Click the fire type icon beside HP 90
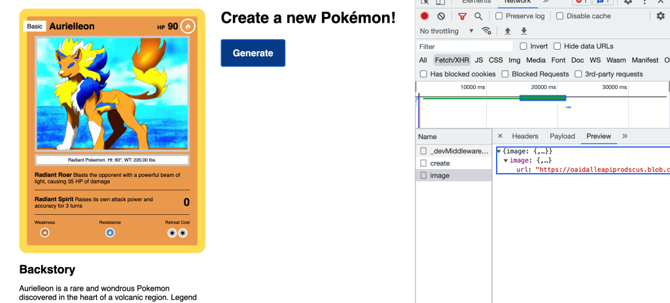The width and height of the screenshot is (670, 303). 188,27
